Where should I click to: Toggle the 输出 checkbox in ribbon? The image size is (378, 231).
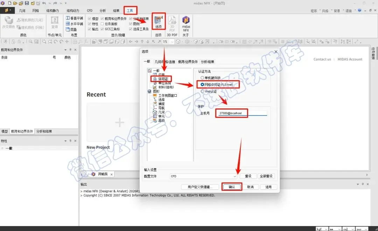point(90,29)
